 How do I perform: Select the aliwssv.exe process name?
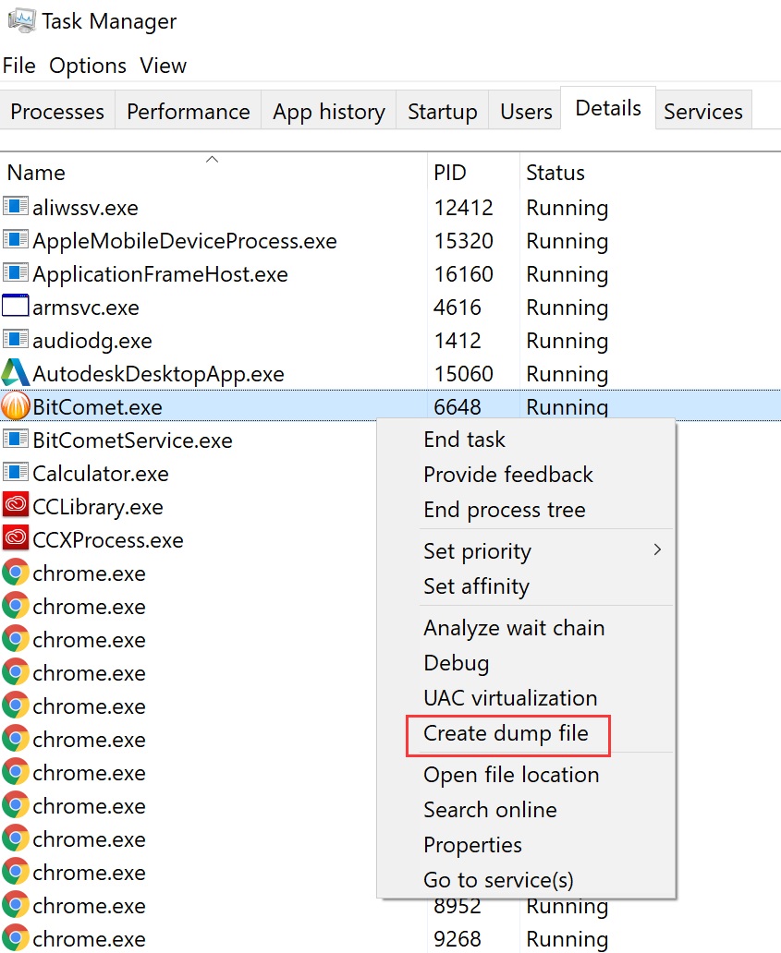click(x=85, y=207)
